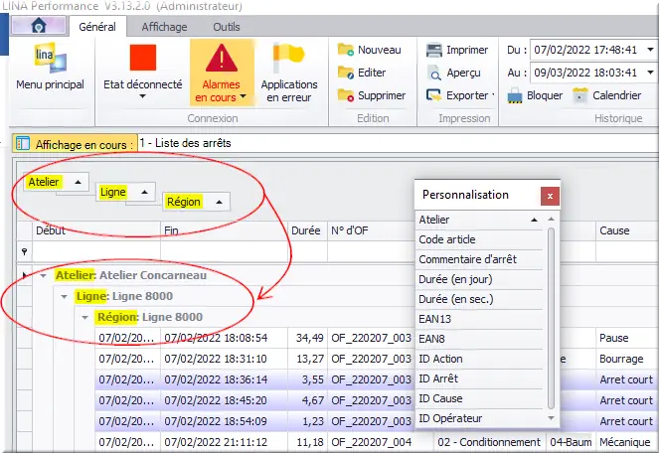Viewport: 659px width, 453px height.
Task: Collapse the Atelier Concarneau group row
Action: click(x=44, y=275)
